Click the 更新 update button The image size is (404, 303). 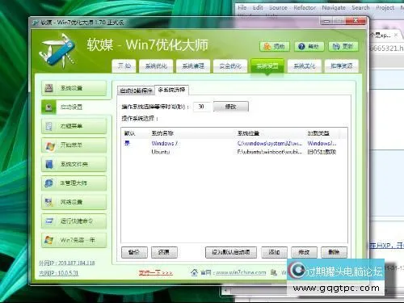click(x=343, y=47)
